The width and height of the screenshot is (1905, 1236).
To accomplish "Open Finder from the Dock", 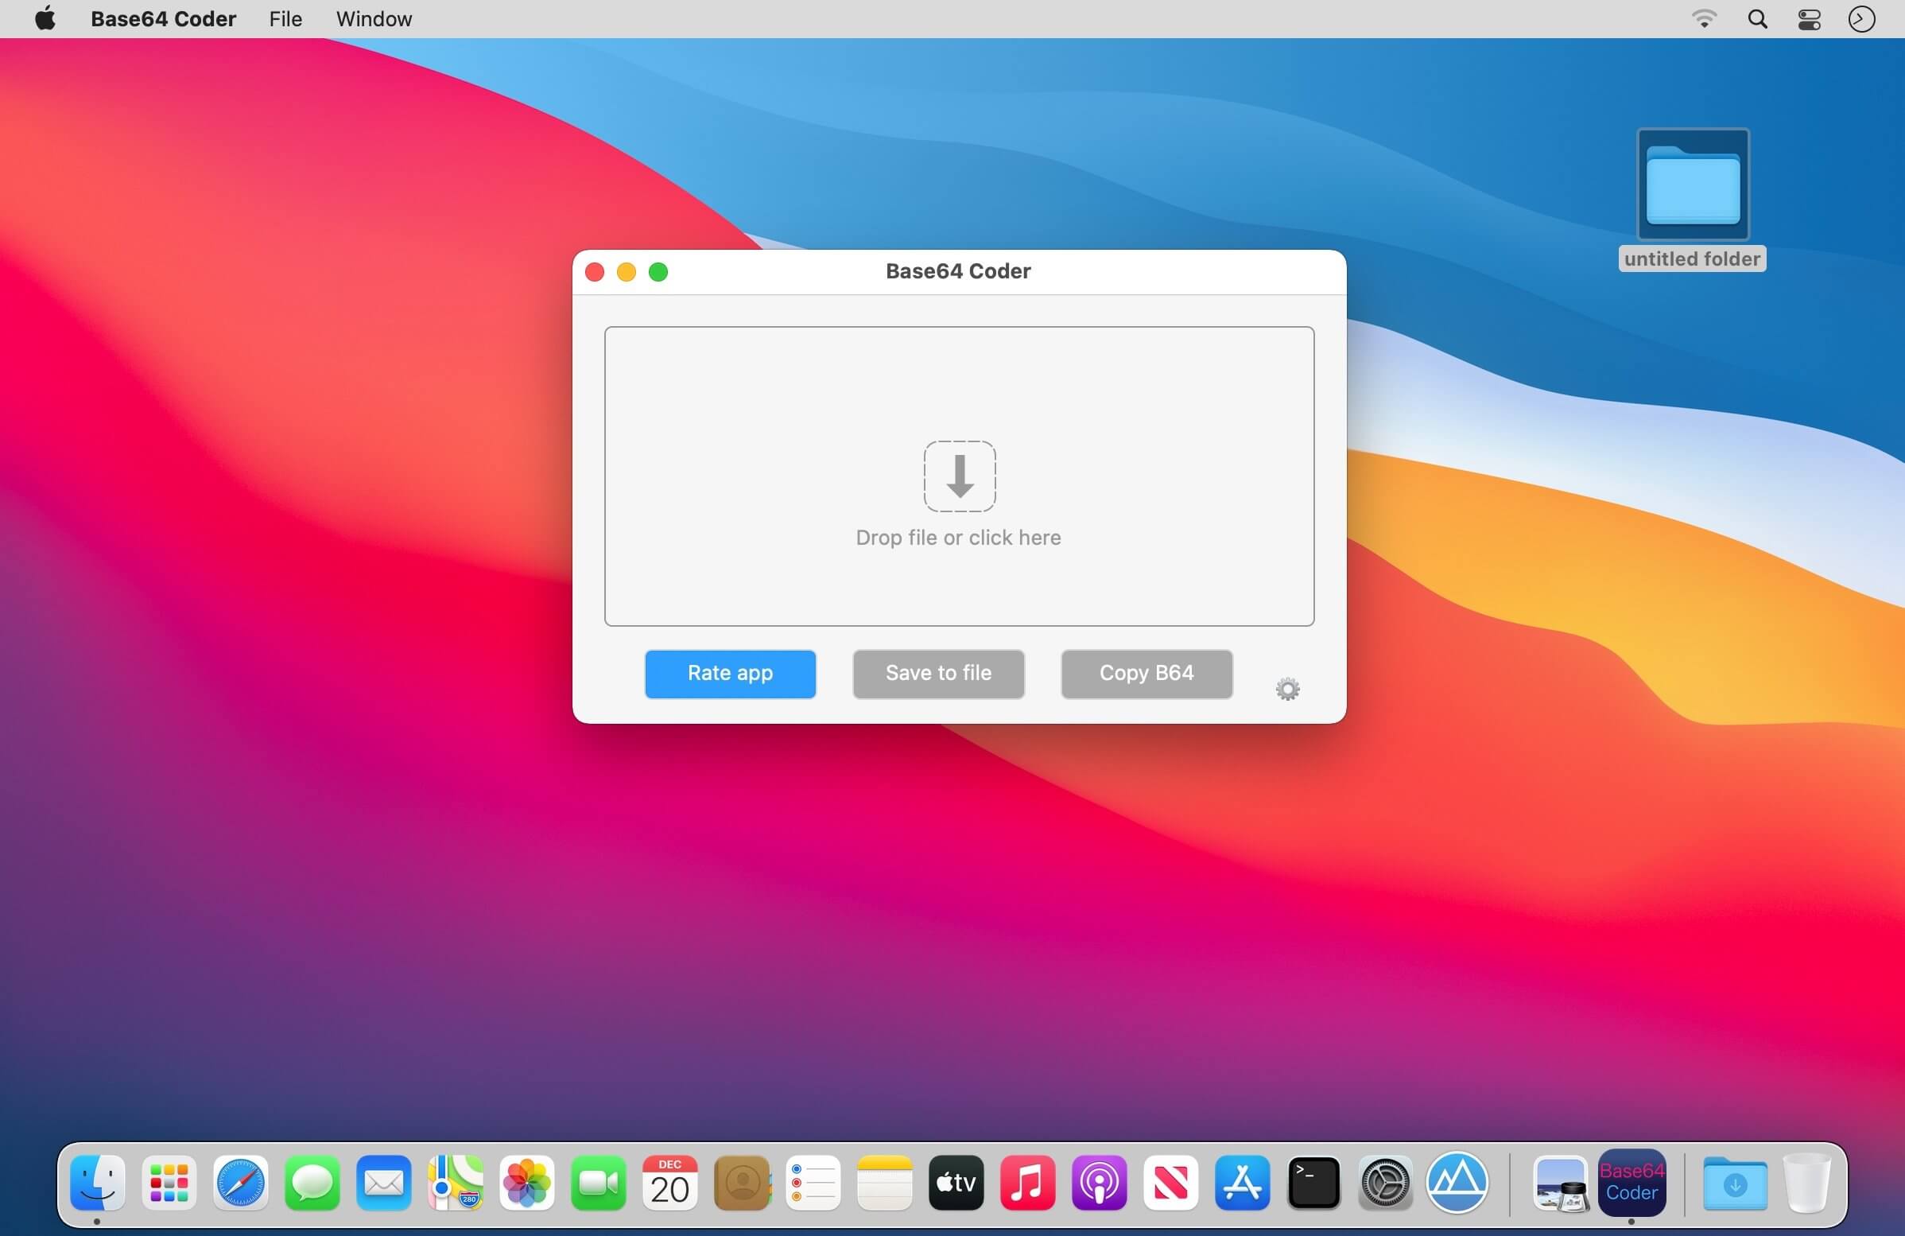I will [97, 1183].
